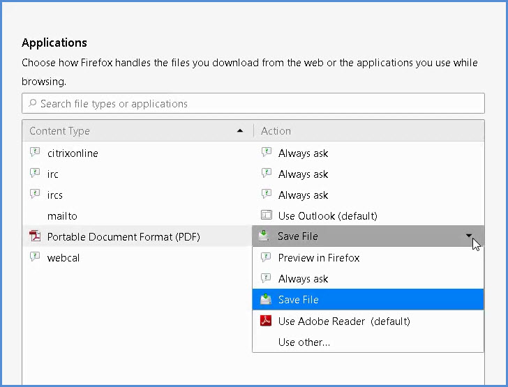Click the irc content type icon

click(x=35, y=173)
